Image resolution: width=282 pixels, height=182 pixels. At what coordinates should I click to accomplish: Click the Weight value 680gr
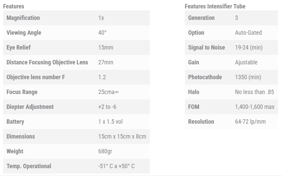point(105,151)
